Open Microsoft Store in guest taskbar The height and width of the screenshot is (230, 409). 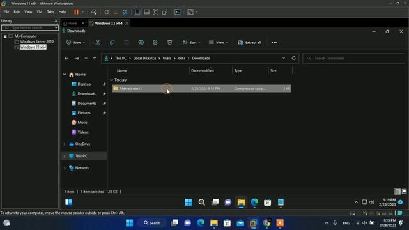pos(267,202)
